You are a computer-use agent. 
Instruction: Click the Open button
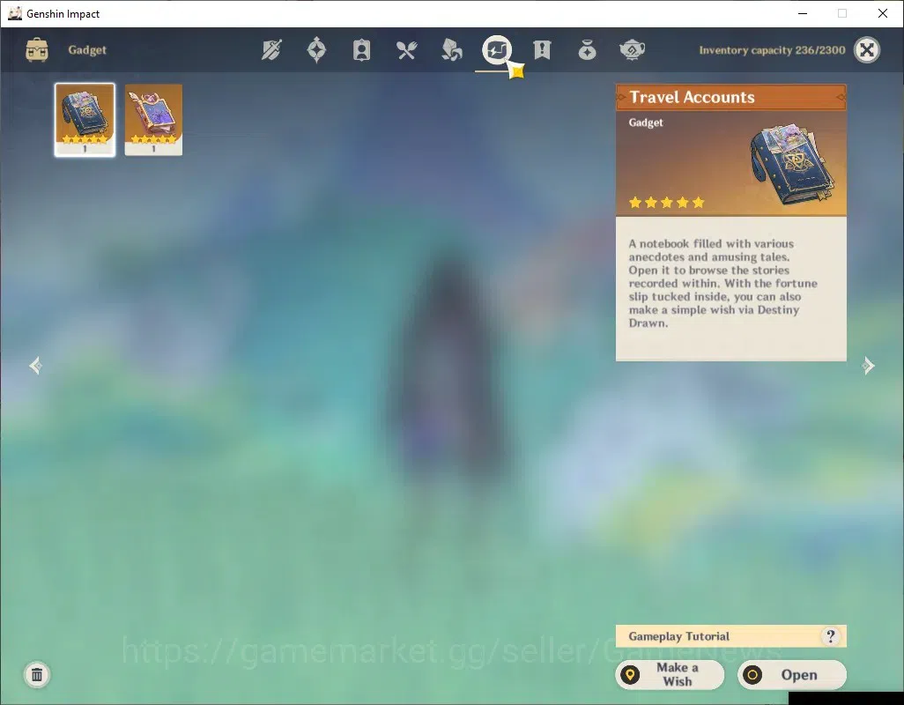point(792,674)
